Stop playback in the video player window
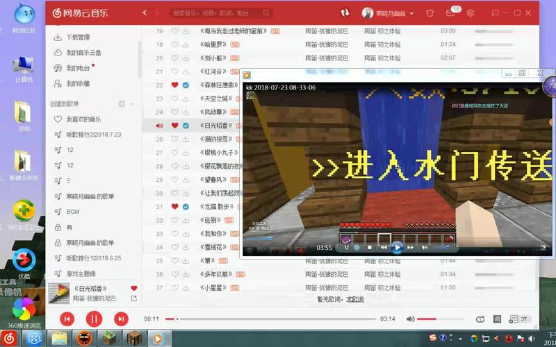 370,248
